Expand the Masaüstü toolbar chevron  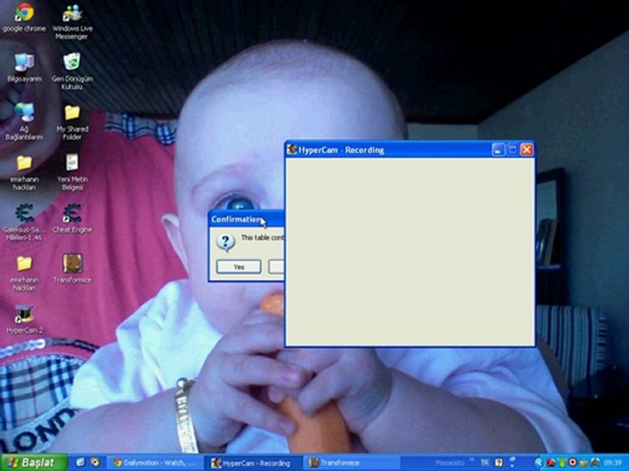472,460
